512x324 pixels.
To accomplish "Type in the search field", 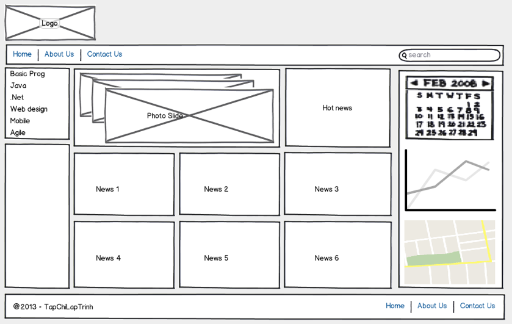I will click(x=452, y=55).
